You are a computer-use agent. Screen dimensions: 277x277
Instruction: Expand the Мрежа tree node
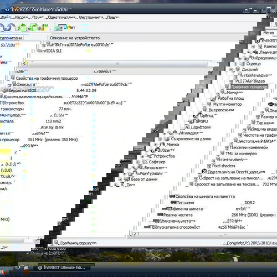click(156, 145)
